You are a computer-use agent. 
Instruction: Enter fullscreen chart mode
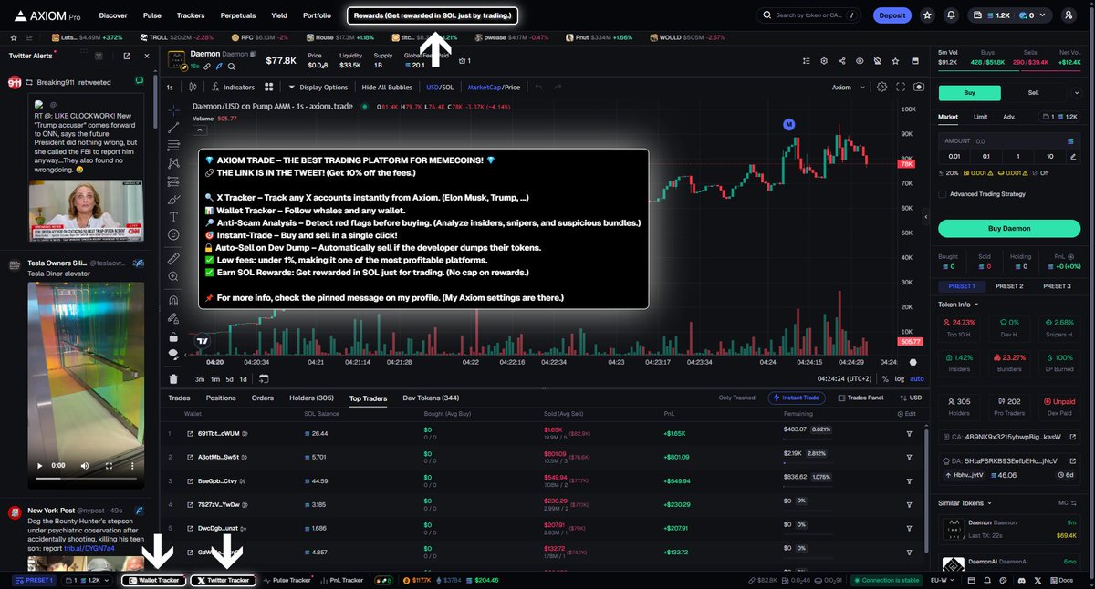[901, 88]
